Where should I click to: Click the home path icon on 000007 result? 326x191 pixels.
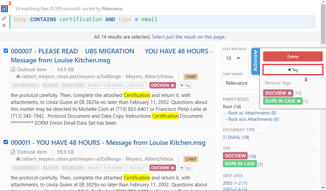[18, 76]
